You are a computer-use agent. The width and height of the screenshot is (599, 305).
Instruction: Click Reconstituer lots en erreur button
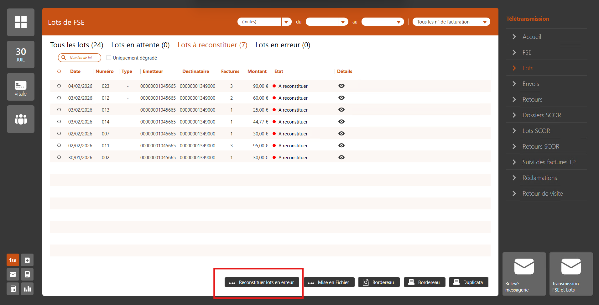click(262, 282)
